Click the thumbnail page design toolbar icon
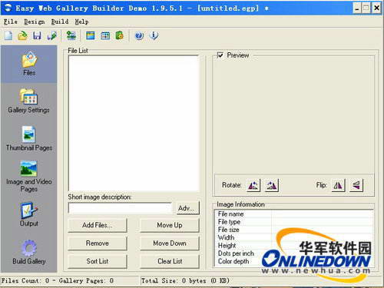Screen dimensions: 384x288 click(90, 35)
